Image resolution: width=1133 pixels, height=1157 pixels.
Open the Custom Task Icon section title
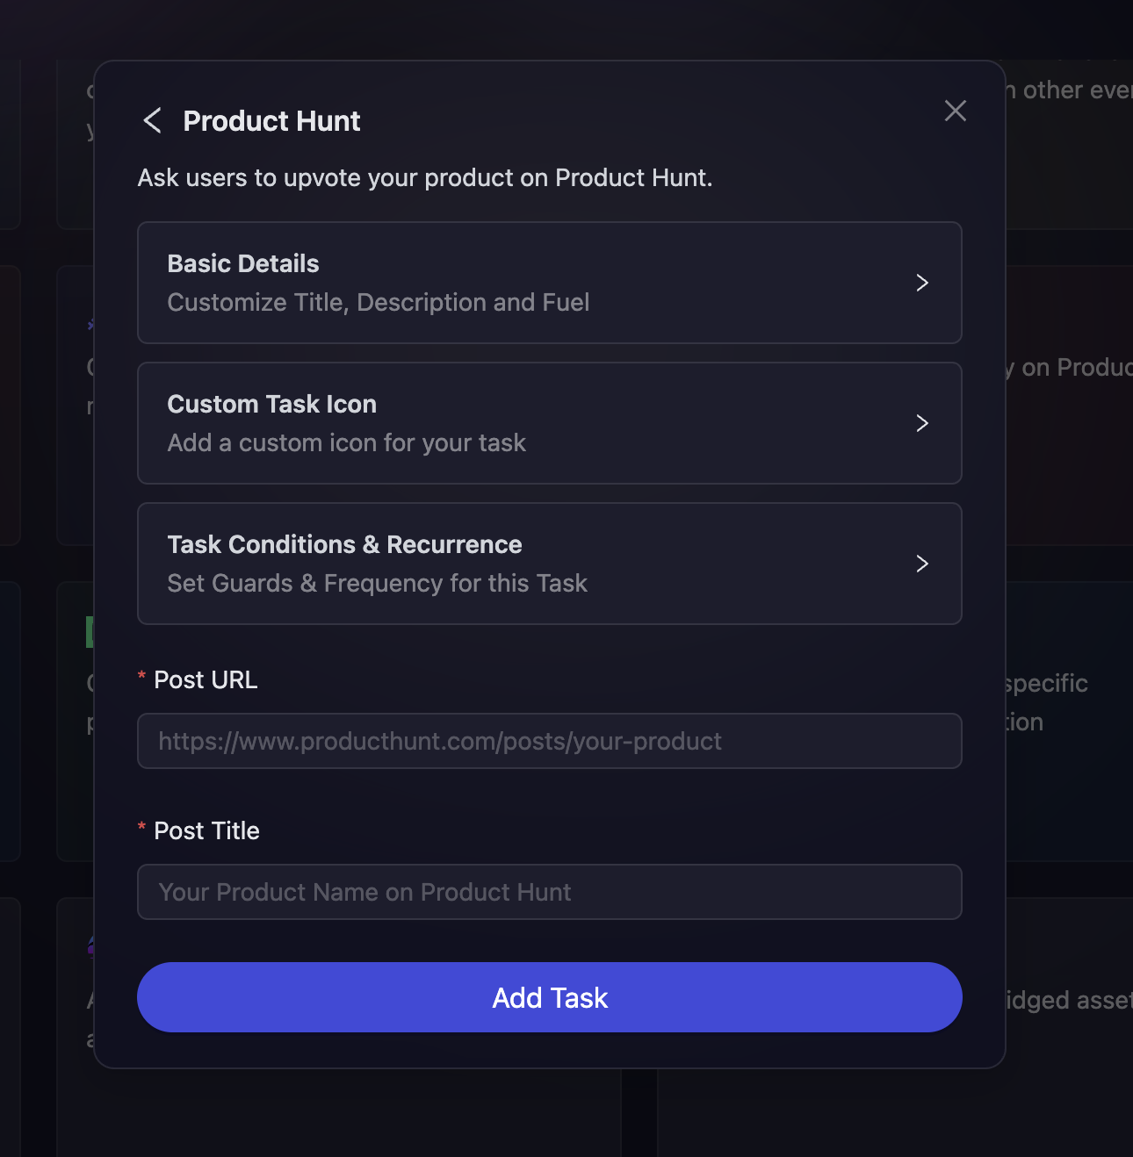[x=271, y=404]
